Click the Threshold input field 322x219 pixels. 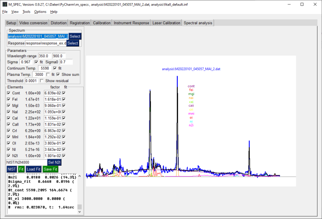[31, 80]
